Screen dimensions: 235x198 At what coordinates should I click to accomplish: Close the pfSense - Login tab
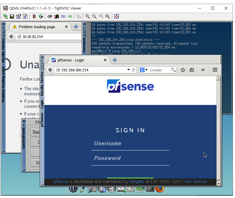(105, 60)
